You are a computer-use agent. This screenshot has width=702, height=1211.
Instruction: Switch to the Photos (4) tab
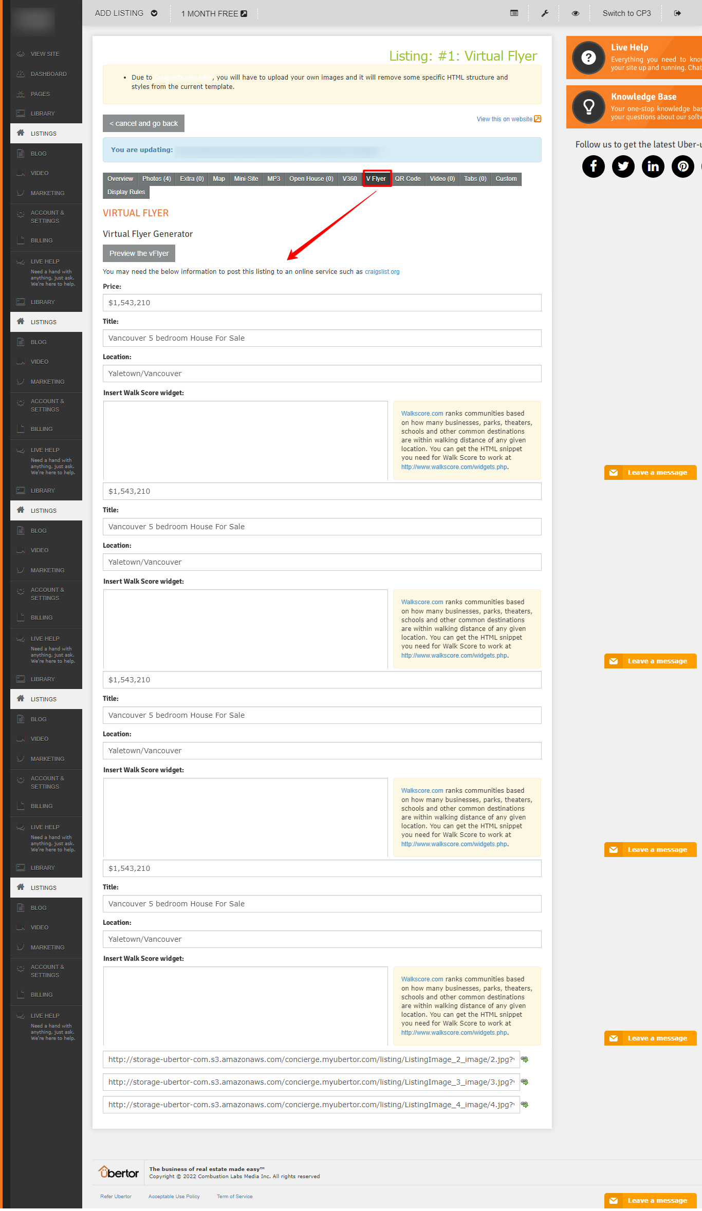156,179
